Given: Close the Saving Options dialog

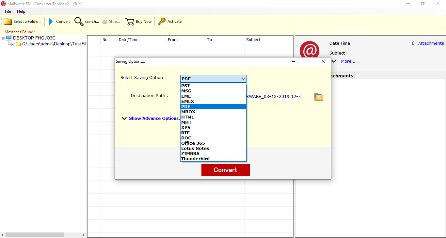Looking at the screenshot, I should click(323, 61).
